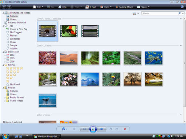The height and width of the screenshot is (139, 186).
Task: Collapse the Date Taken node
Action: [3, 52]
